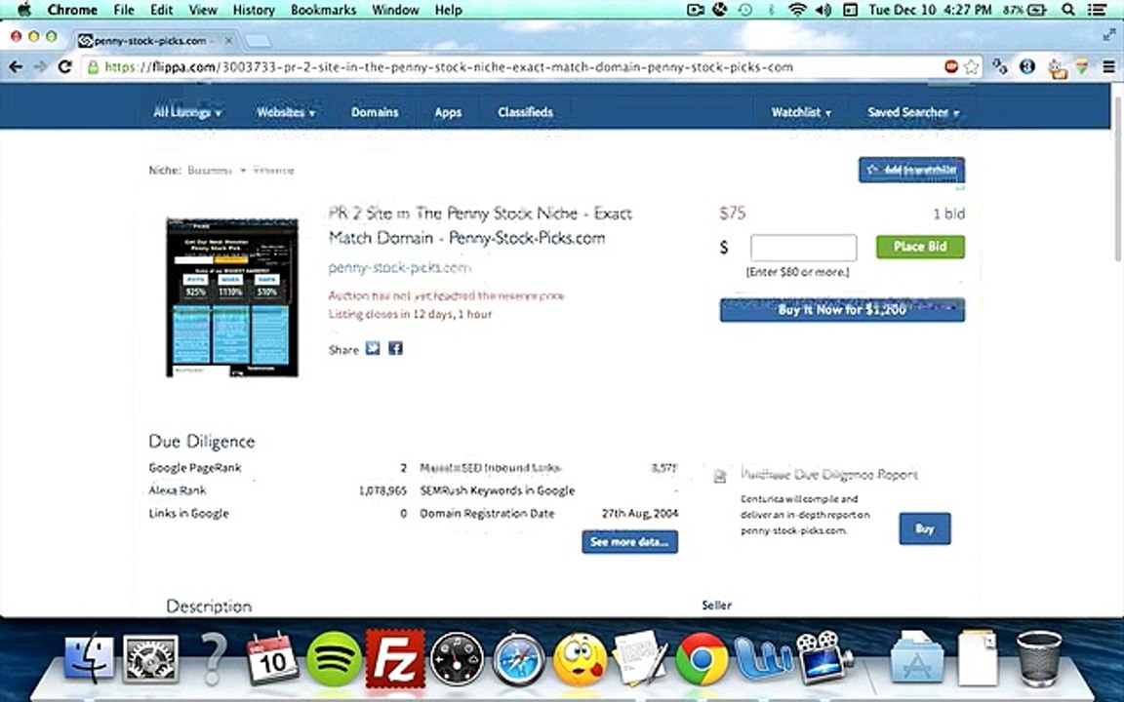Open the Activity Monitor gauge icon in dock

click(x=457, y=657)
